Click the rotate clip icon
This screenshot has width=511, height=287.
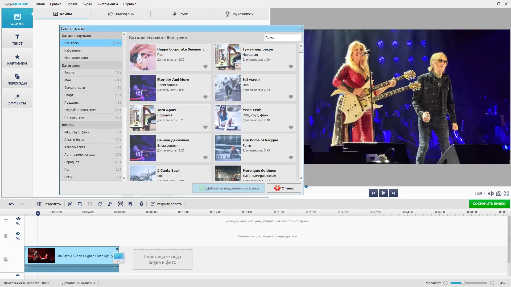[100, 204]
